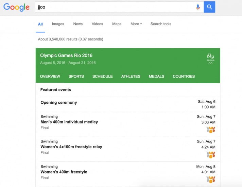Click the Rio 2016 Olympic logo
Image resolution: width=242 pixels, height=187 pixels.
click(x=210, y=59)
